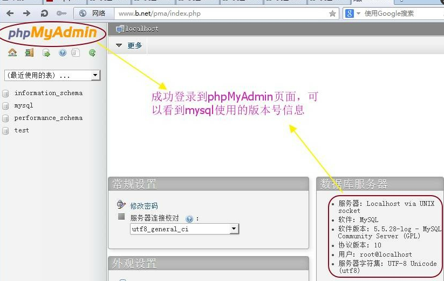
Task: Open the search engine dropdown arrow
Action: (x=358, y=14)
